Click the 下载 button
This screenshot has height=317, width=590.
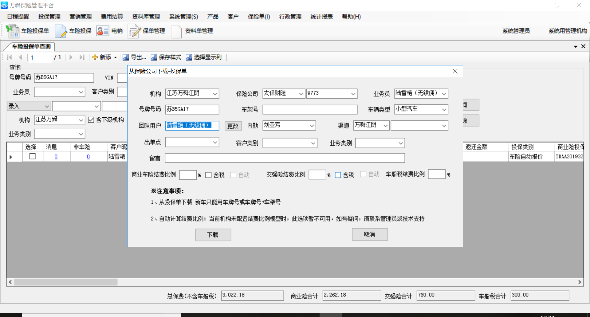[x=213, y=235]
